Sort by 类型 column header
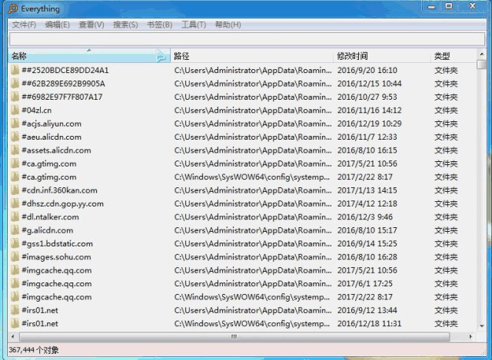Viewport: 492px width, 360px height. 454,56
